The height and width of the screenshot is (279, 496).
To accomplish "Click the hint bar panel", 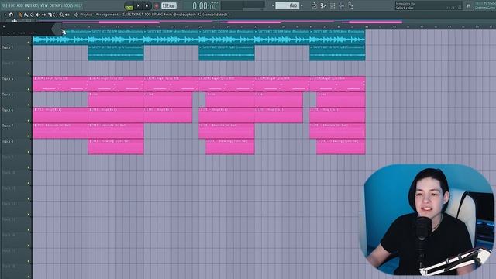I will click(x=428, y=5).
